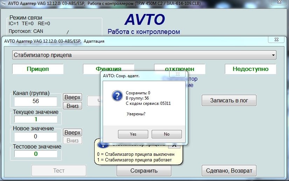Click the Функция status box

tap(108, 68)
